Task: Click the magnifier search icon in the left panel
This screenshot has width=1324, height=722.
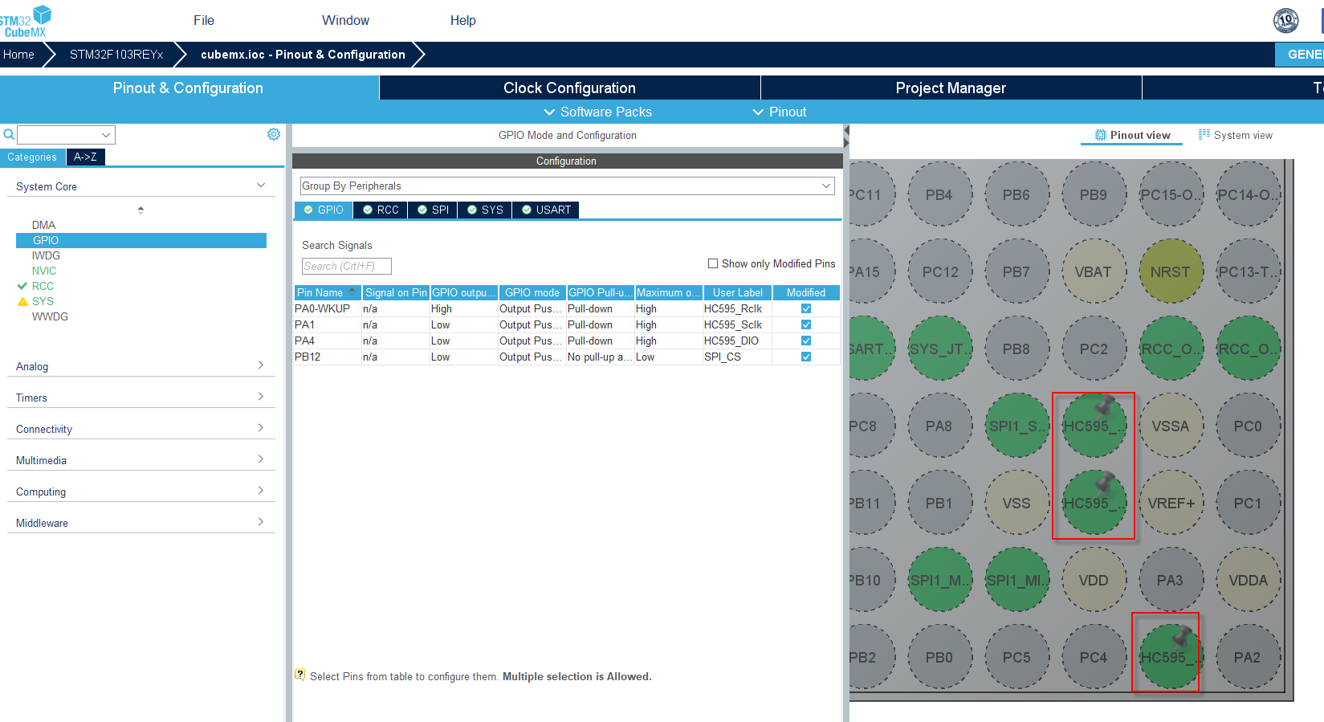Action: tap(9, 134)
